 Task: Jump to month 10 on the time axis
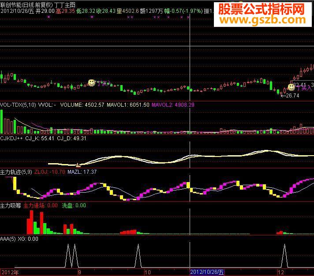click(x=148, y=272)
